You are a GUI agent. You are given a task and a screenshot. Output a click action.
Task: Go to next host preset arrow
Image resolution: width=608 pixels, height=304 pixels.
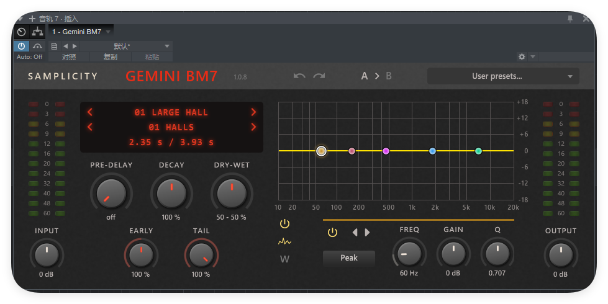click(x=75, y=46)
